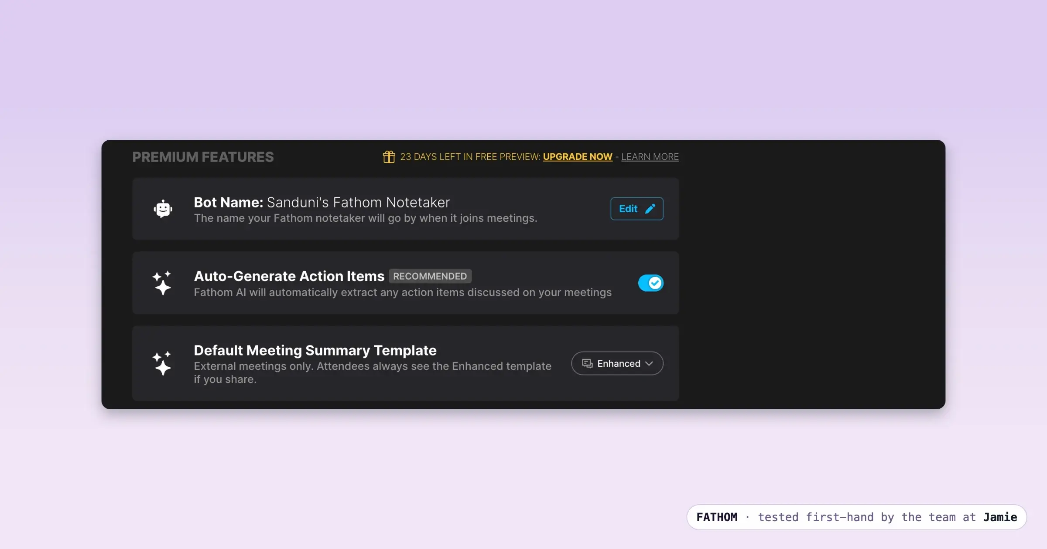Click the robot icon next to Bot Name
This screenshot has height=549, width=1047.
pyautogui.click(x=163, y=209)
